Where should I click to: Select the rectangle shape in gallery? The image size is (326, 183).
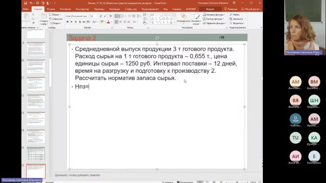pos(164,15)
